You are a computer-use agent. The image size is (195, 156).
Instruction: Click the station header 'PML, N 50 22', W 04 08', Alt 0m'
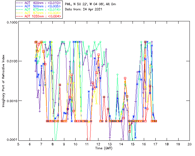point(90,4)
